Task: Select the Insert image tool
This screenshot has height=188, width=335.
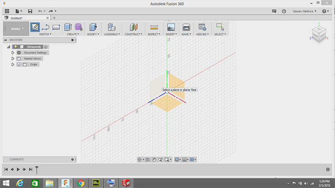Action: [171, 27]
